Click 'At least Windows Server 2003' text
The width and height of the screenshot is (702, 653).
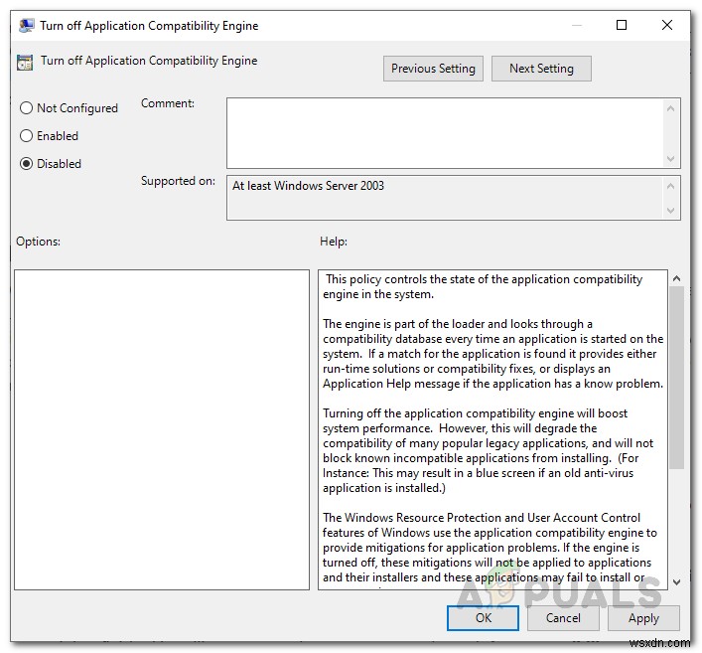(308, 186)
